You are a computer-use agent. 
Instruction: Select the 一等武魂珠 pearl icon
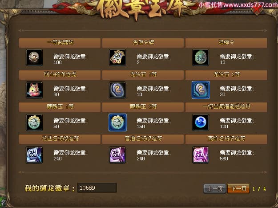click(x=34, y=57)
